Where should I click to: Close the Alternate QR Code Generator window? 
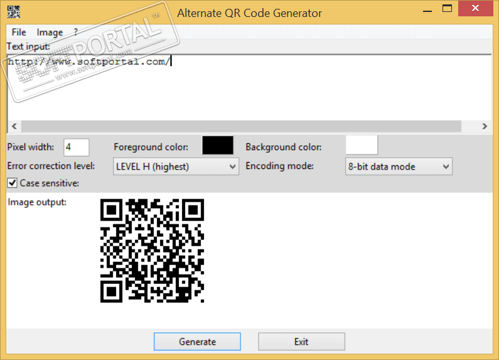[x=475, y=8]
